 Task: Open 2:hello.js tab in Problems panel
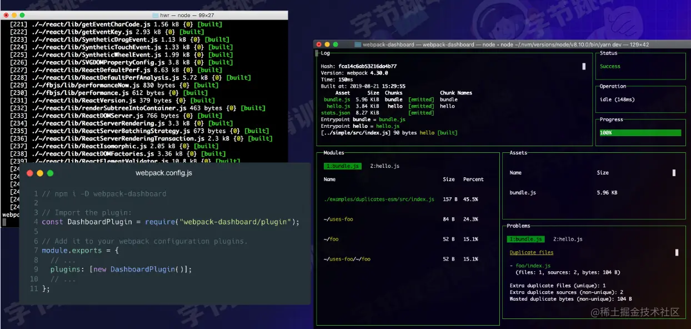coord(568,239)
